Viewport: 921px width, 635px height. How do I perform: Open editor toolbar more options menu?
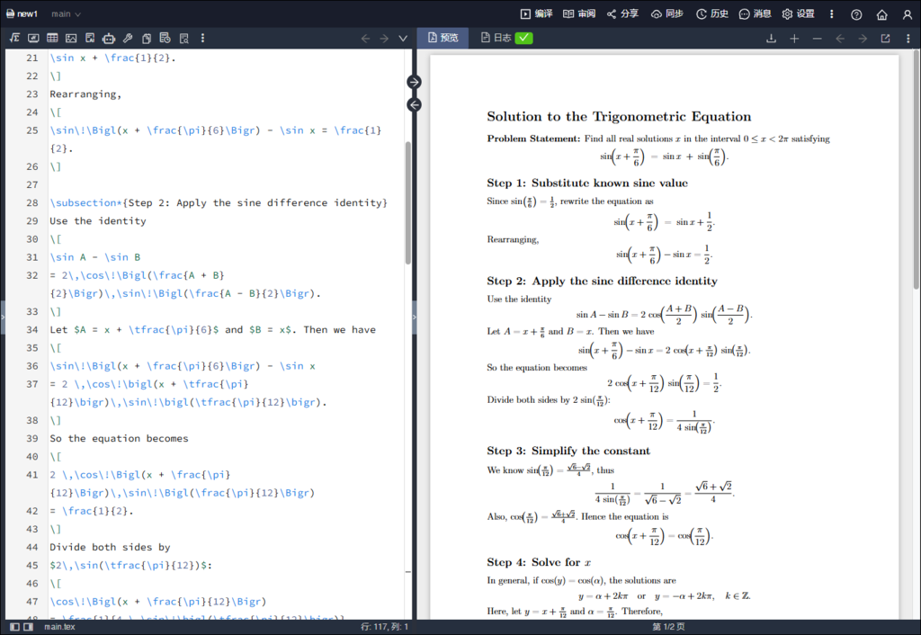pyautogui.click(x=202, y=38)
